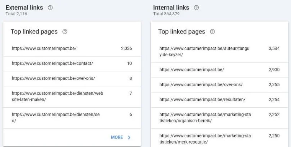Open the auteur/tanguy-de-keyzer/ row

219,52
